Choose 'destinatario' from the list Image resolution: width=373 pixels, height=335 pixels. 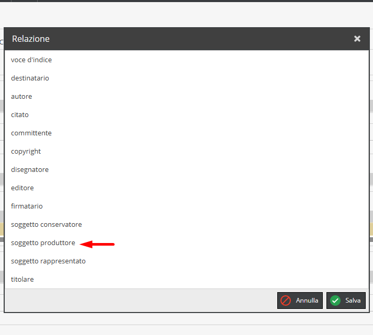[x=30, y=78]
